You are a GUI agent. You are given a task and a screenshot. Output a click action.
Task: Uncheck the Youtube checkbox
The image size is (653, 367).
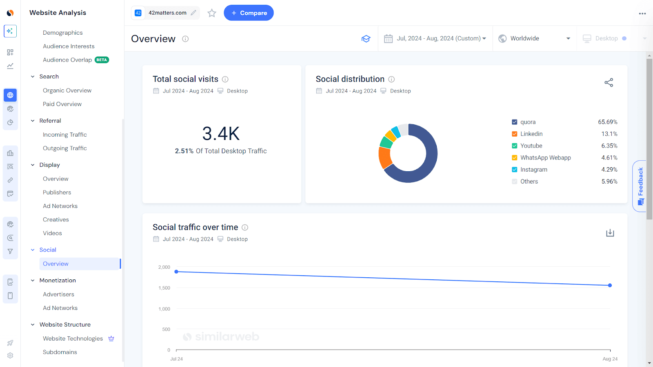pyautogui.click(x=515, y=146)
